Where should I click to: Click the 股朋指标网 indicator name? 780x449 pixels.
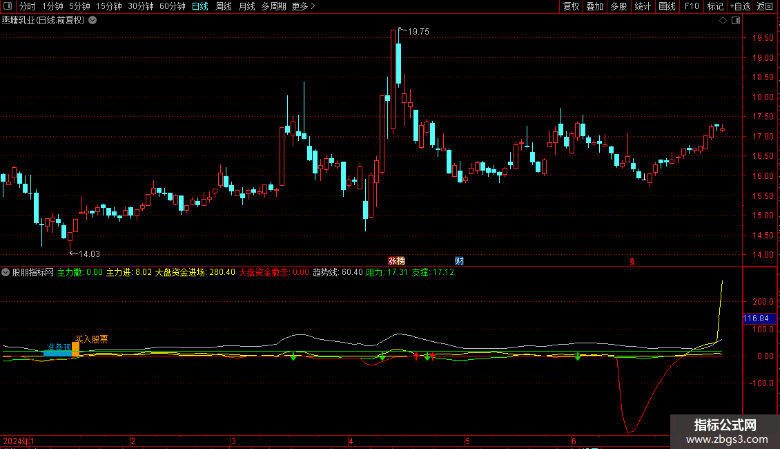(x=33, y=272)
